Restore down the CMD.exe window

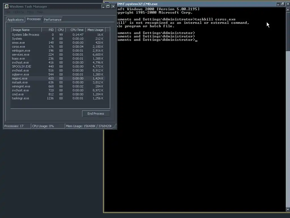283,4
